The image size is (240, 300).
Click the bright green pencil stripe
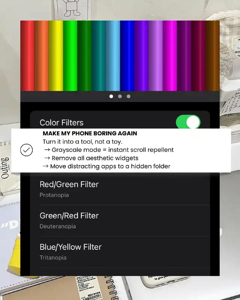pos(70,55)
